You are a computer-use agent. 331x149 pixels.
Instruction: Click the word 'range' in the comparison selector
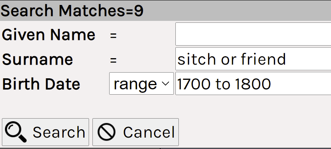(135, 85)
